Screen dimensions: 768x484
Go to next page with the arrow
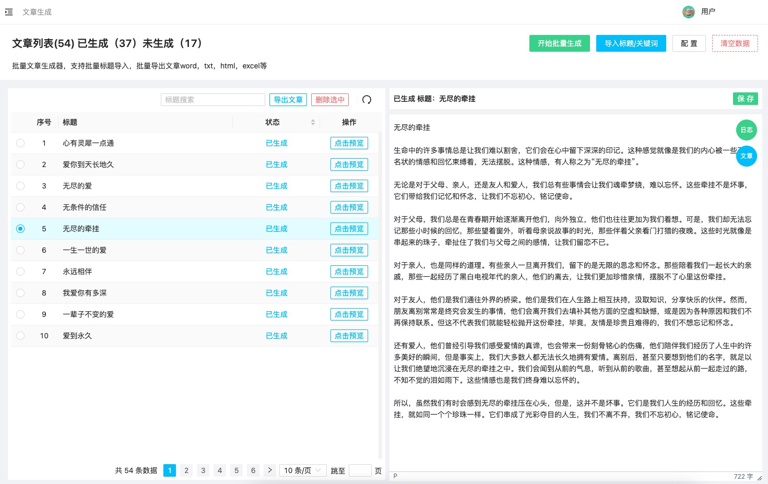pos(270,470)
